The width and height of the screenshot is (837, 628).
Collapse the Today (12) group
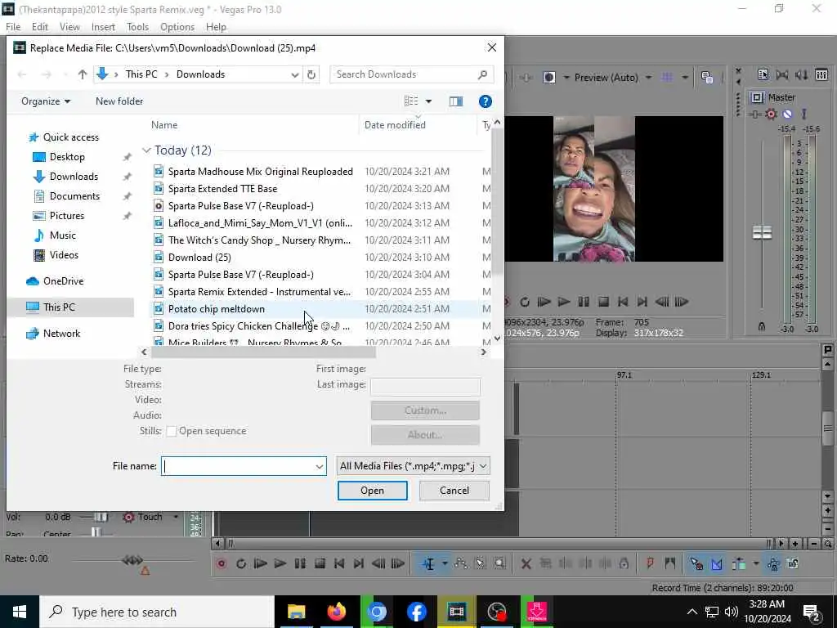pyautogui.click(x=146, y=150)
